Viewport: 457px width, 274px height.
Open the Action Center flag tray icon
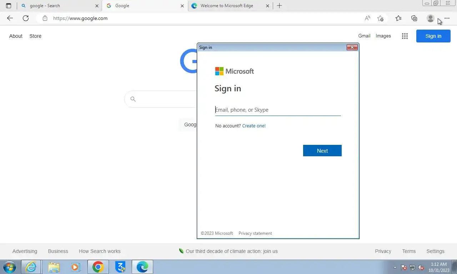pyautogui.click(x=404, y=267)
